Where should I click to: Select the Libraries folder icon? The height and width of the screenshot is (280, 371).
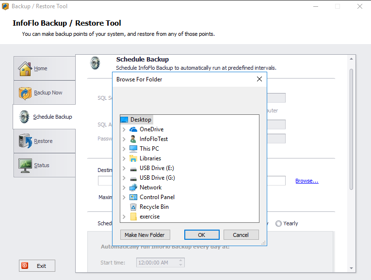(x=133, y=158)
